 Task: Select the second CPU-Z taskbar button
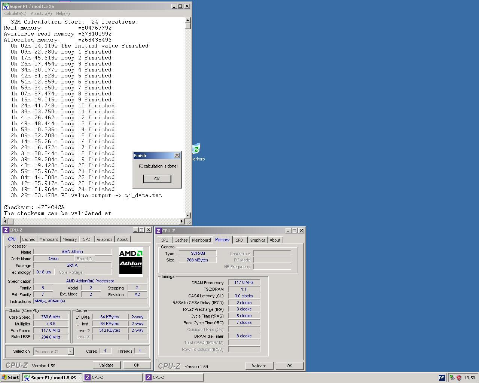point(174,377)
